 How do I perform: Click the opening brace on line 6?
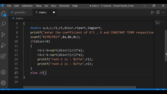[x=24, y=23]
